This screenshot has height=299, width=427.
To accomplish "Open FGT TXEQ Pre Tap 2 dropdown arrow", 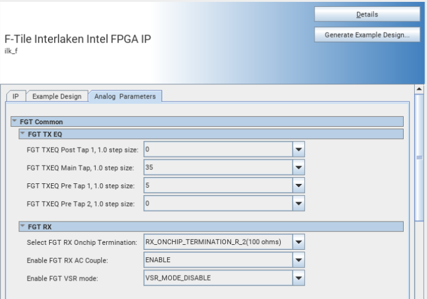I will (x=299, y=203).
